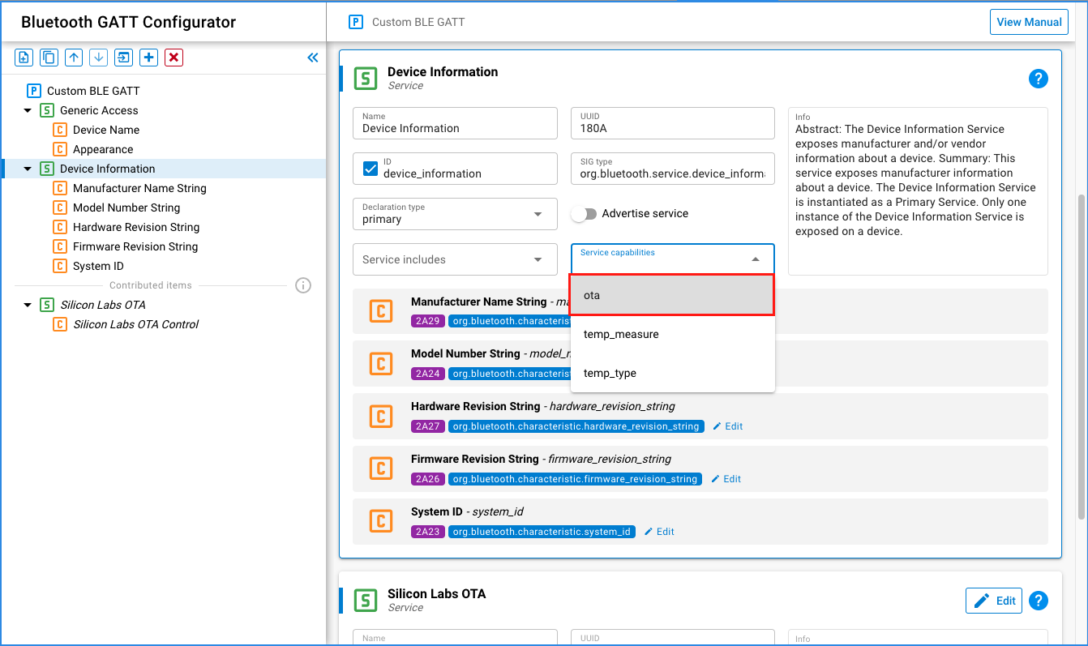The height and width of the screenshot is (646, 1088).
Task: Collapse the Generic Access tree node
Action: tap(28, 110)
